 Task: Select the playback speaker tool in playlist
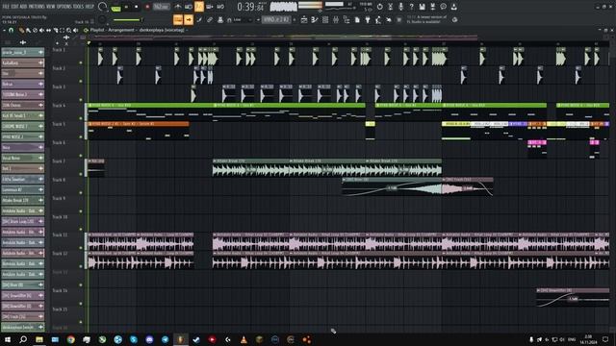(x=75, y=30)
